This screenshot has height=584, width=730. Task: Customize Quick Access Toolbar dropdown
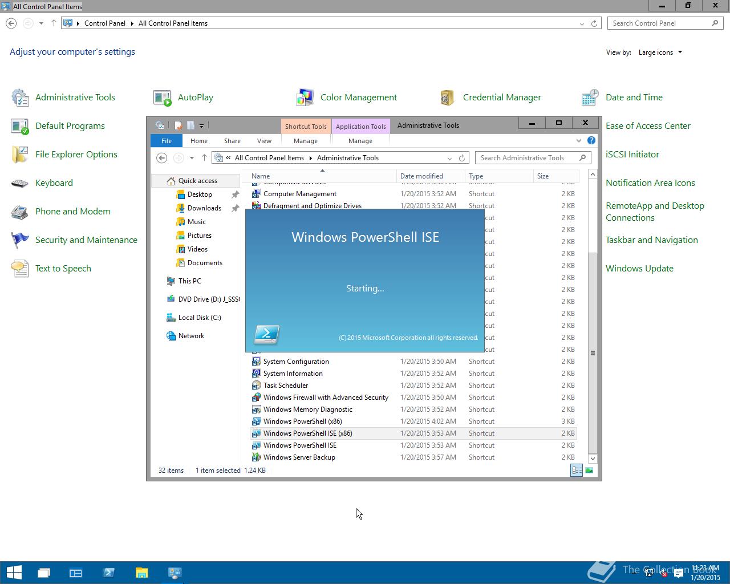coord(202,125)
